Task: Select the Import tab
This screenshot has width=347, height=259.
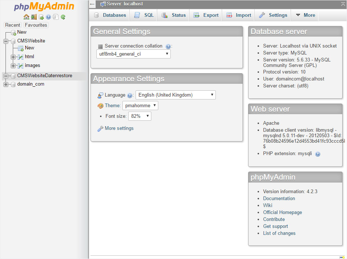Action: pos(238,15)
